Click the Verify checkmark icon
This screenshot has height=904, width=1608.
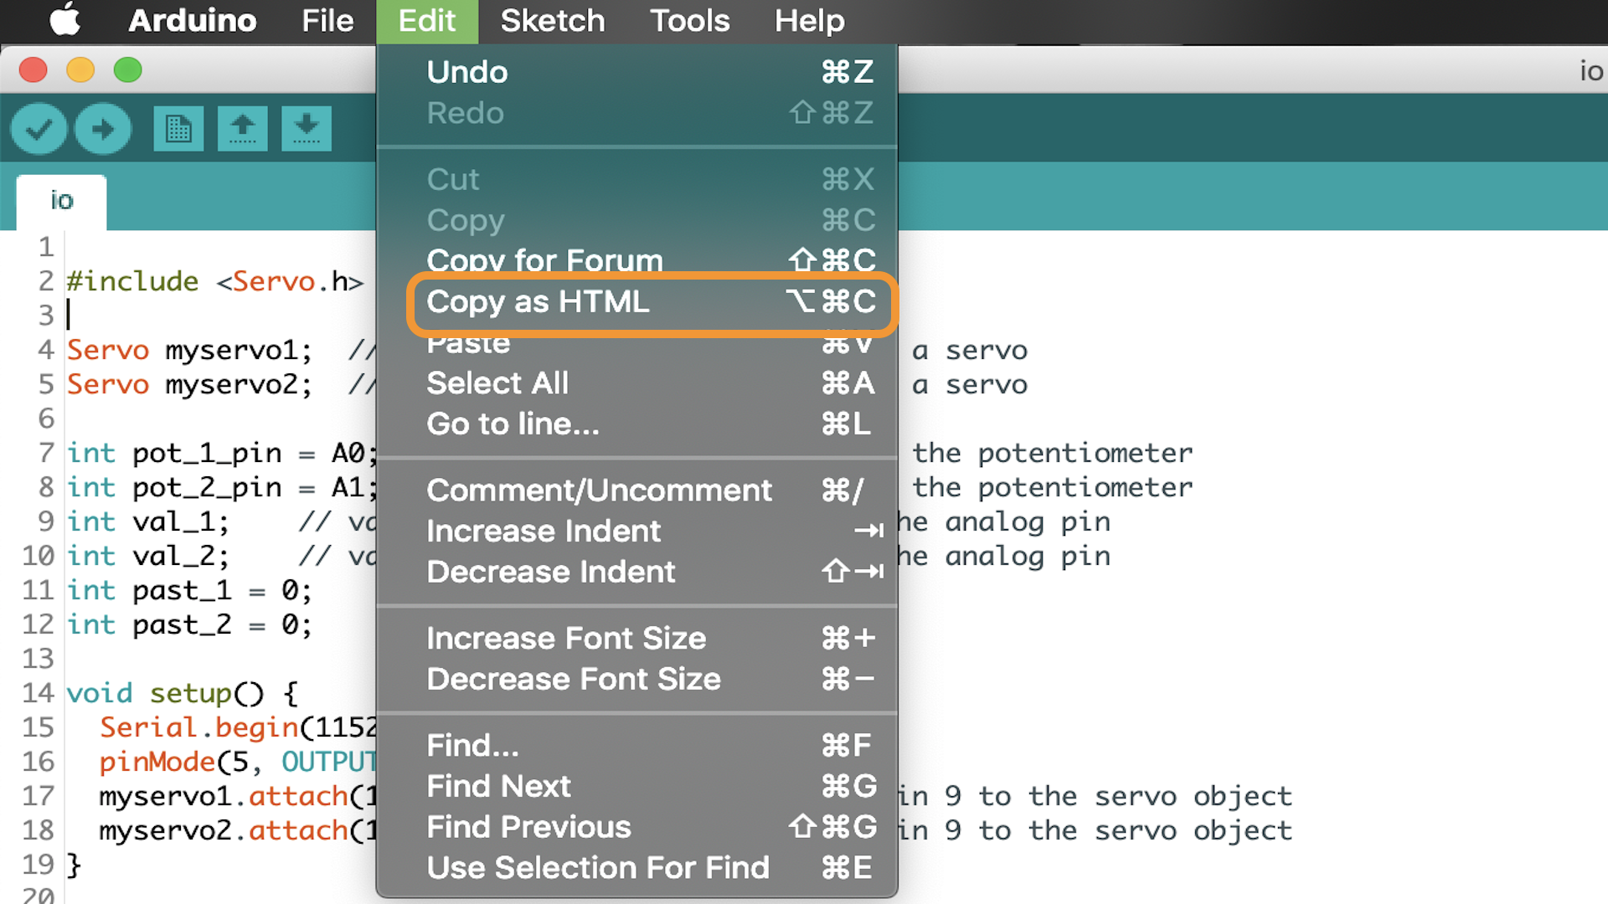click(39, 129)
